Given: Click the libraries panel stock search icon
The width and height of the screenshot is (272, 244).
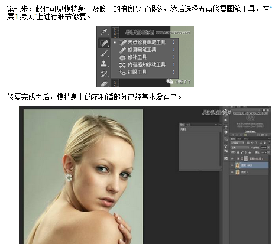Looking at the screenshot, I should click(258, 135).
